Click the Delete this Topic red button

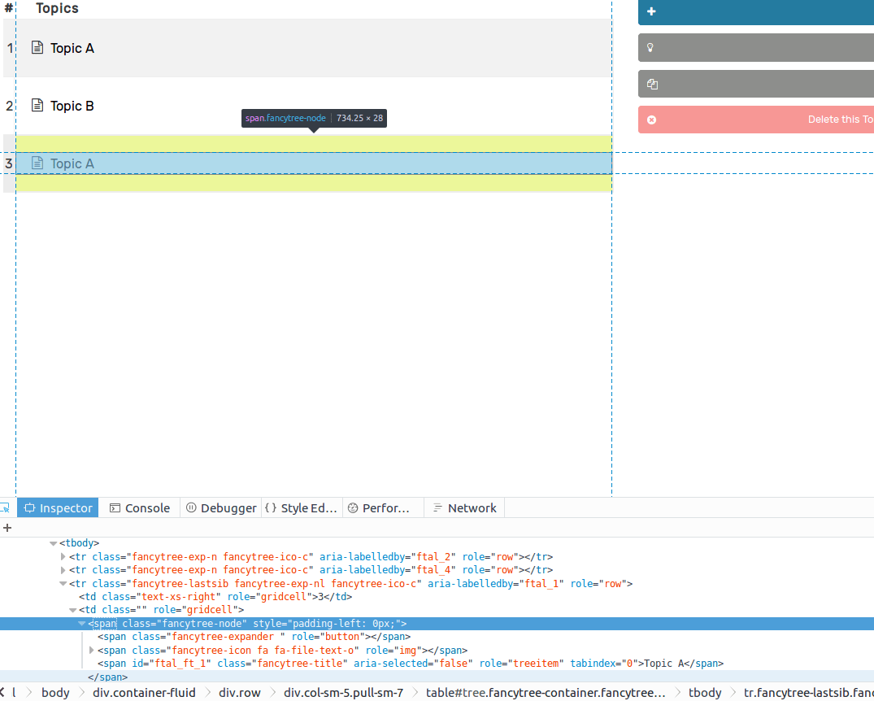(x=756, y=120)
